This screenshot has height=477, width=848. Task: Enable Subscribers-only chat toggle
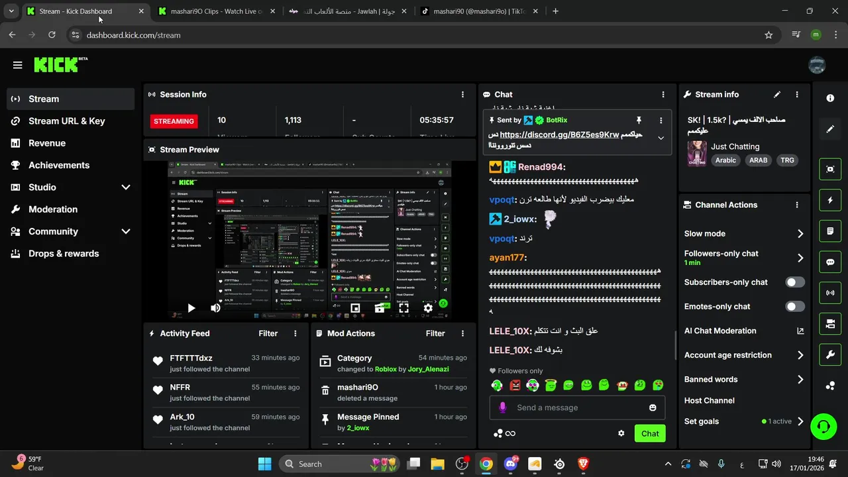[x=795, y=282]
